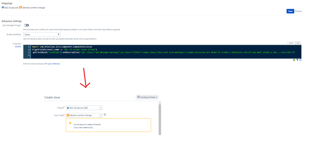Open the Guide workflow dropdown
The image size is (312, 143).
click(x=42, y=34)
